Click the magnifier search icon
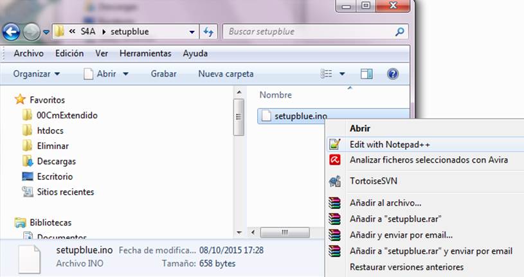 [x=399, y=32]
